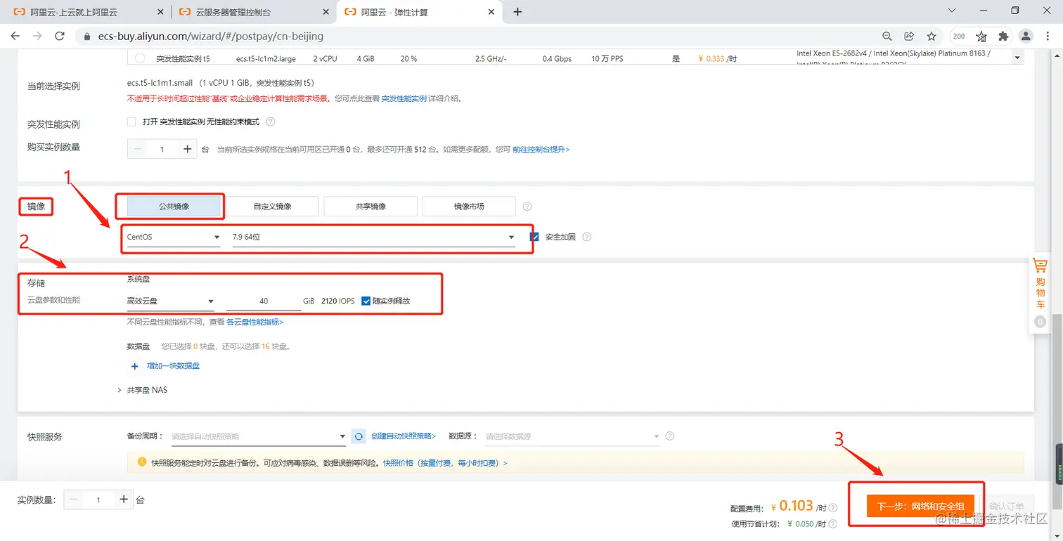Click the zoom magnifier icon in address bar
The width and height of the screenshot is (1063, 541).
pyautogui.click(x=887, y=36)
